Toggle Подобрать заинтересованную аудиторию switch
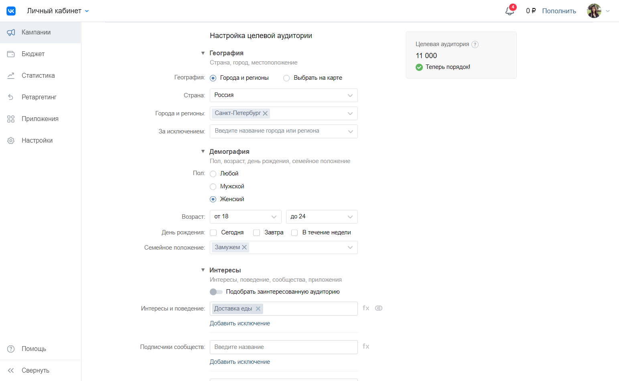The height and width of the screenshot is (381, 619). [216, 292]
